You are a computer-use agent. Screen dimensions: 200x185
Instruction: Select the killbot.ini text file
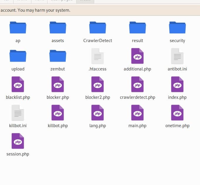tap(18, 113)
